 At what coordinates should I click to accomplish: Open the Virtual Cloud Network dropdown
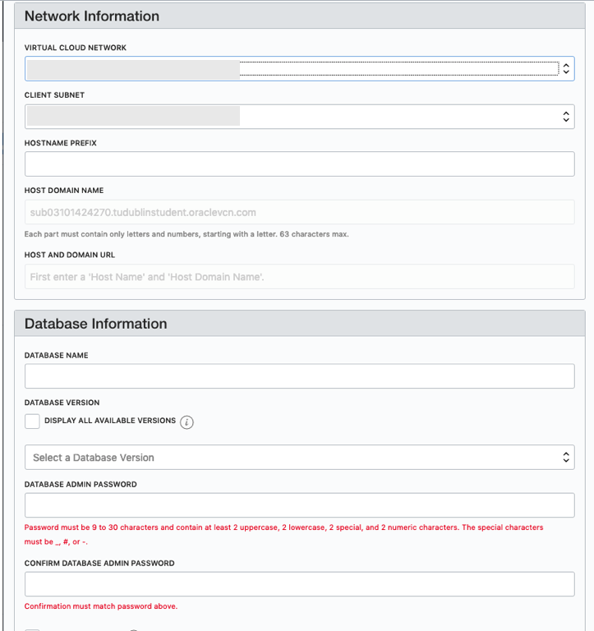click(x=299, y=69)
